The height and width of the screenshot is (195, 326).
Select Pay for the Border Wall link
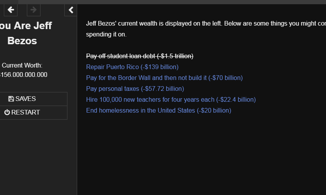164,78
